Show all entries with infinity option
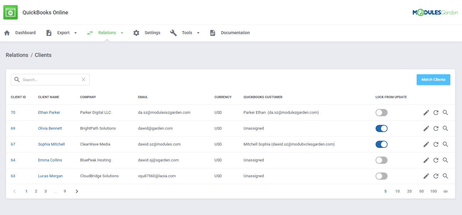 445,191
